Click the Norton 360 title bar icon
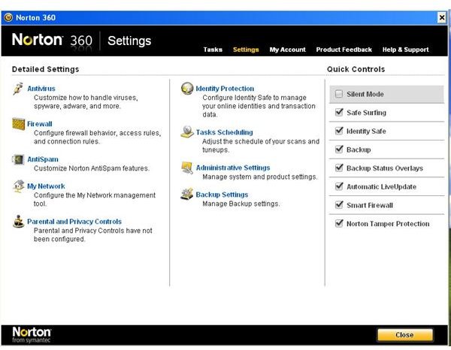Viewport: 451px width, 350px height. (x=8, y=17)
